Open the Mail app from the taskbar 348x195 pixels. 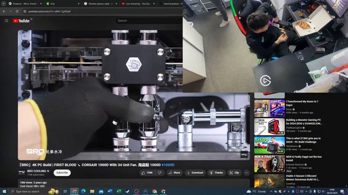pyautogui.click(x=101, y=191)
